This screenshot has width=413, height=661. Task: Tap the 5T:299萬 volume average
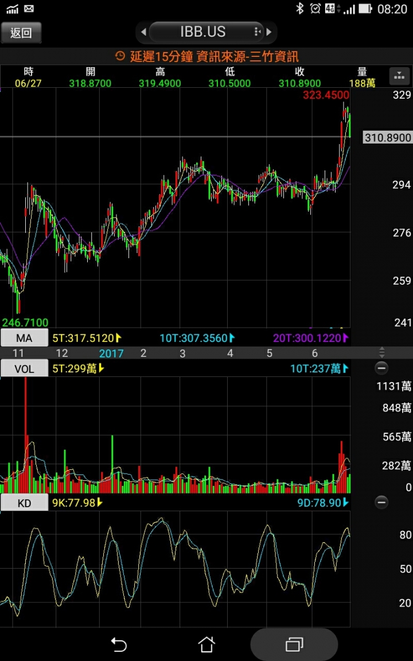(79, 369)
